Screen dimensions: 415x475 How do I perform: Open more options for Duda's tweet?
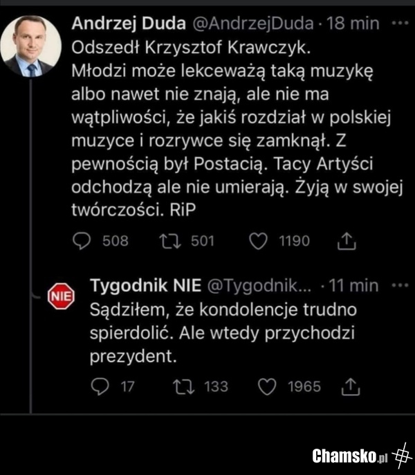(399, 24)
